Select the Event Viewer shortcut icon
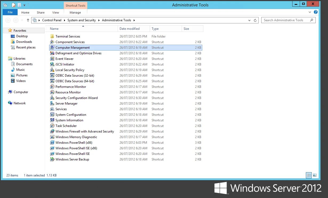 [x=52, y=59]
